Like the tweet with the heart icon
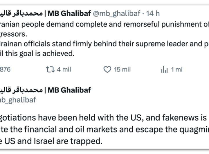The height and width of the screenshot is (154, 209). coord(107,69)
